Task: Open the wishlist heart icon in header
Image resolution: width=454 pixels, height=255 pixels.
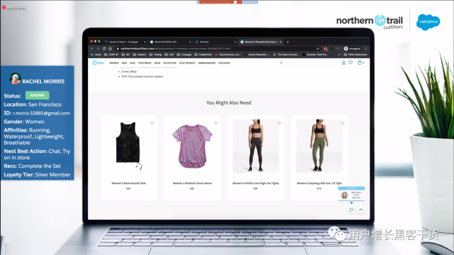Action: tap(350, 63)
